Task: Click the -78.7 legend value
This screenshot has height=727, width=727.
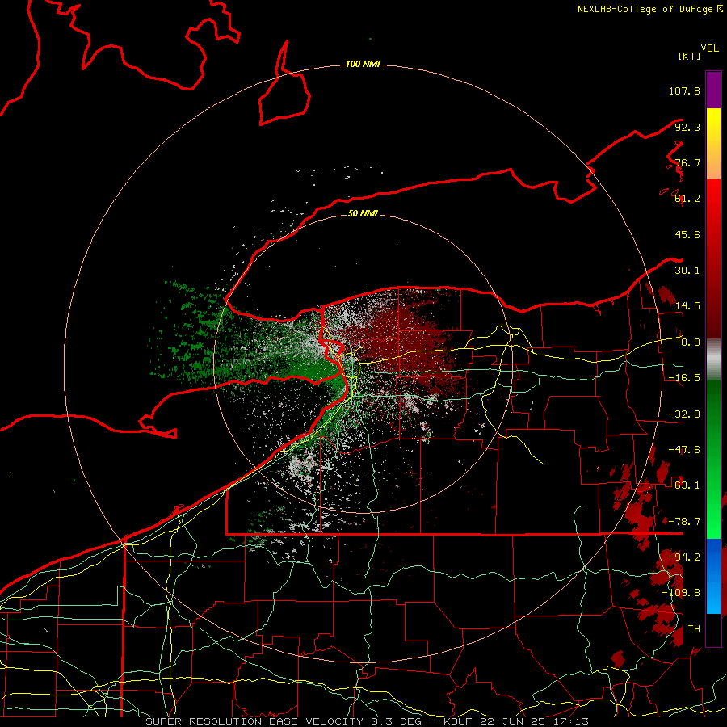Action: click(684, 522)
